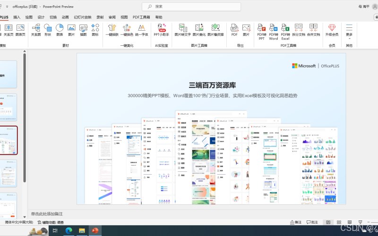This screenshot has width=378, height=236.
Task: Open the 图片 library in the 素材 group
Action: [x=71, y=30]
